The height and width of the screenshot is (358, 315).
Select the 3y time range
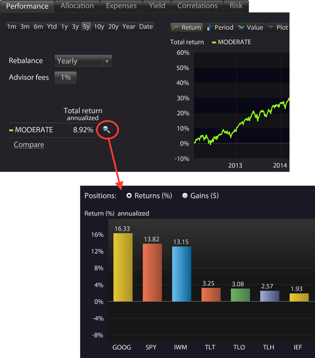75,27
